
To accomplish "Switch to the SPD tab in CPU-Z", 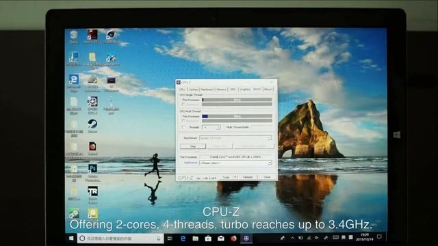I will [x=233, y=90].
